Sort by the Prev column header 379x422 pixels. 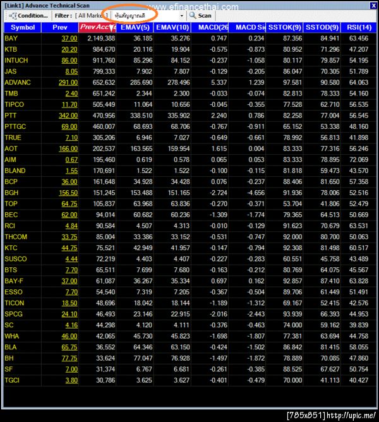point(60,27)
